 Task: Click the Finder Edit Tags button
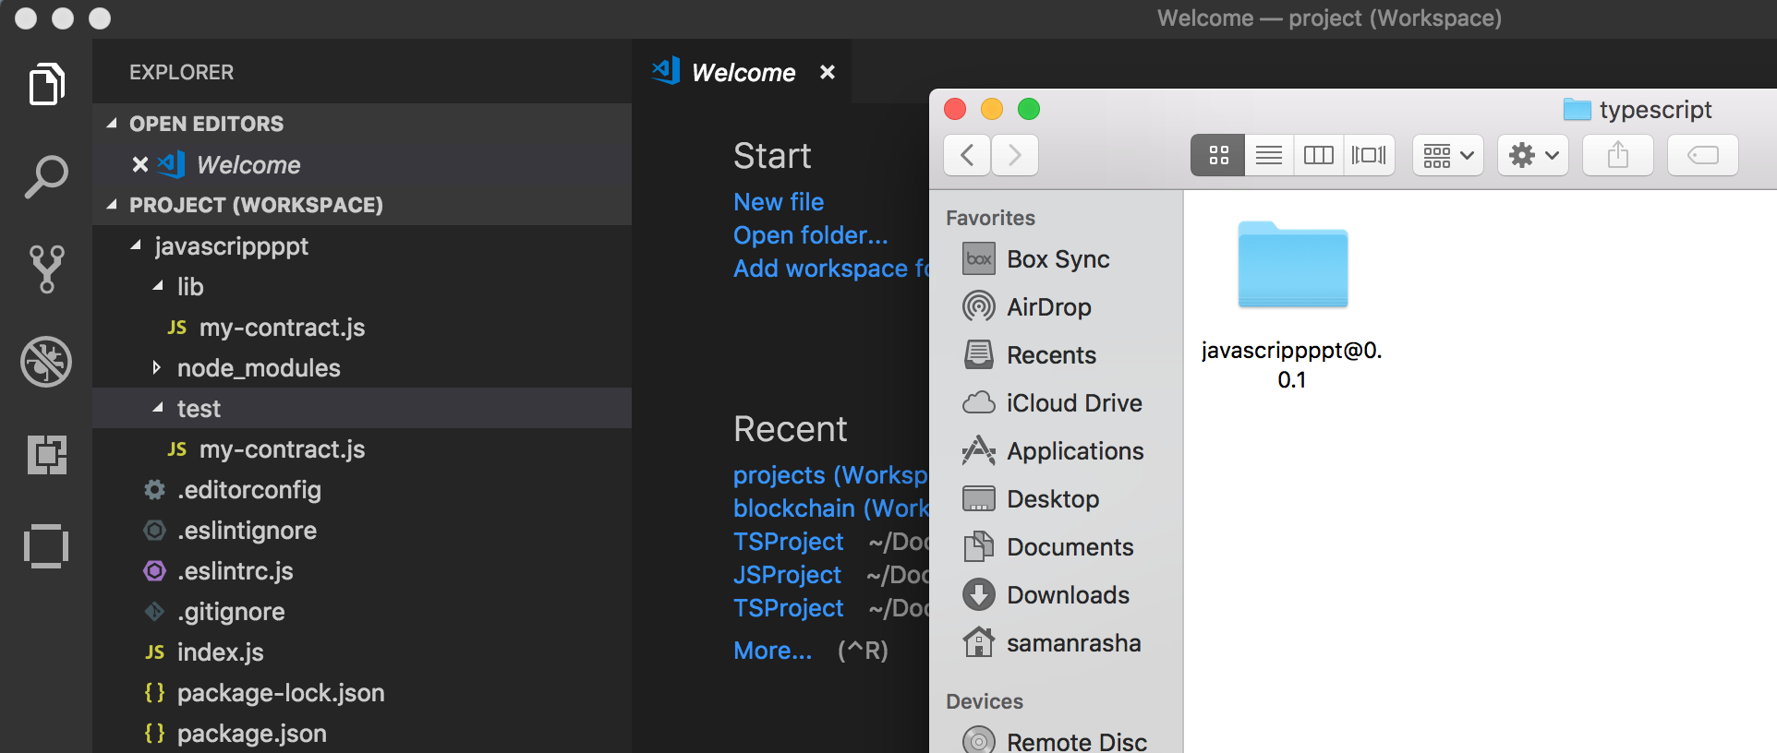[1703, 155]
